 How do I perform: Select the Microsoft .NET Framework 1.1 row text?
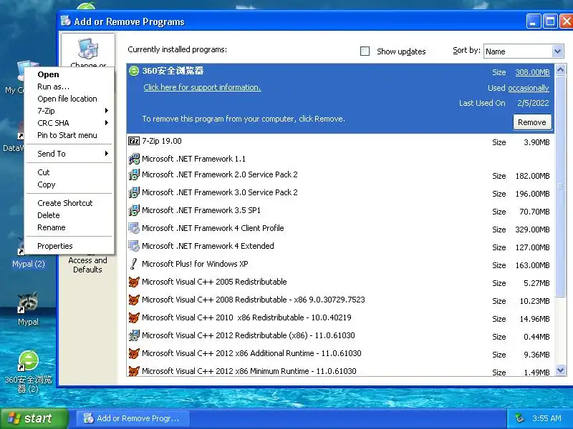[x=193, y=159]
